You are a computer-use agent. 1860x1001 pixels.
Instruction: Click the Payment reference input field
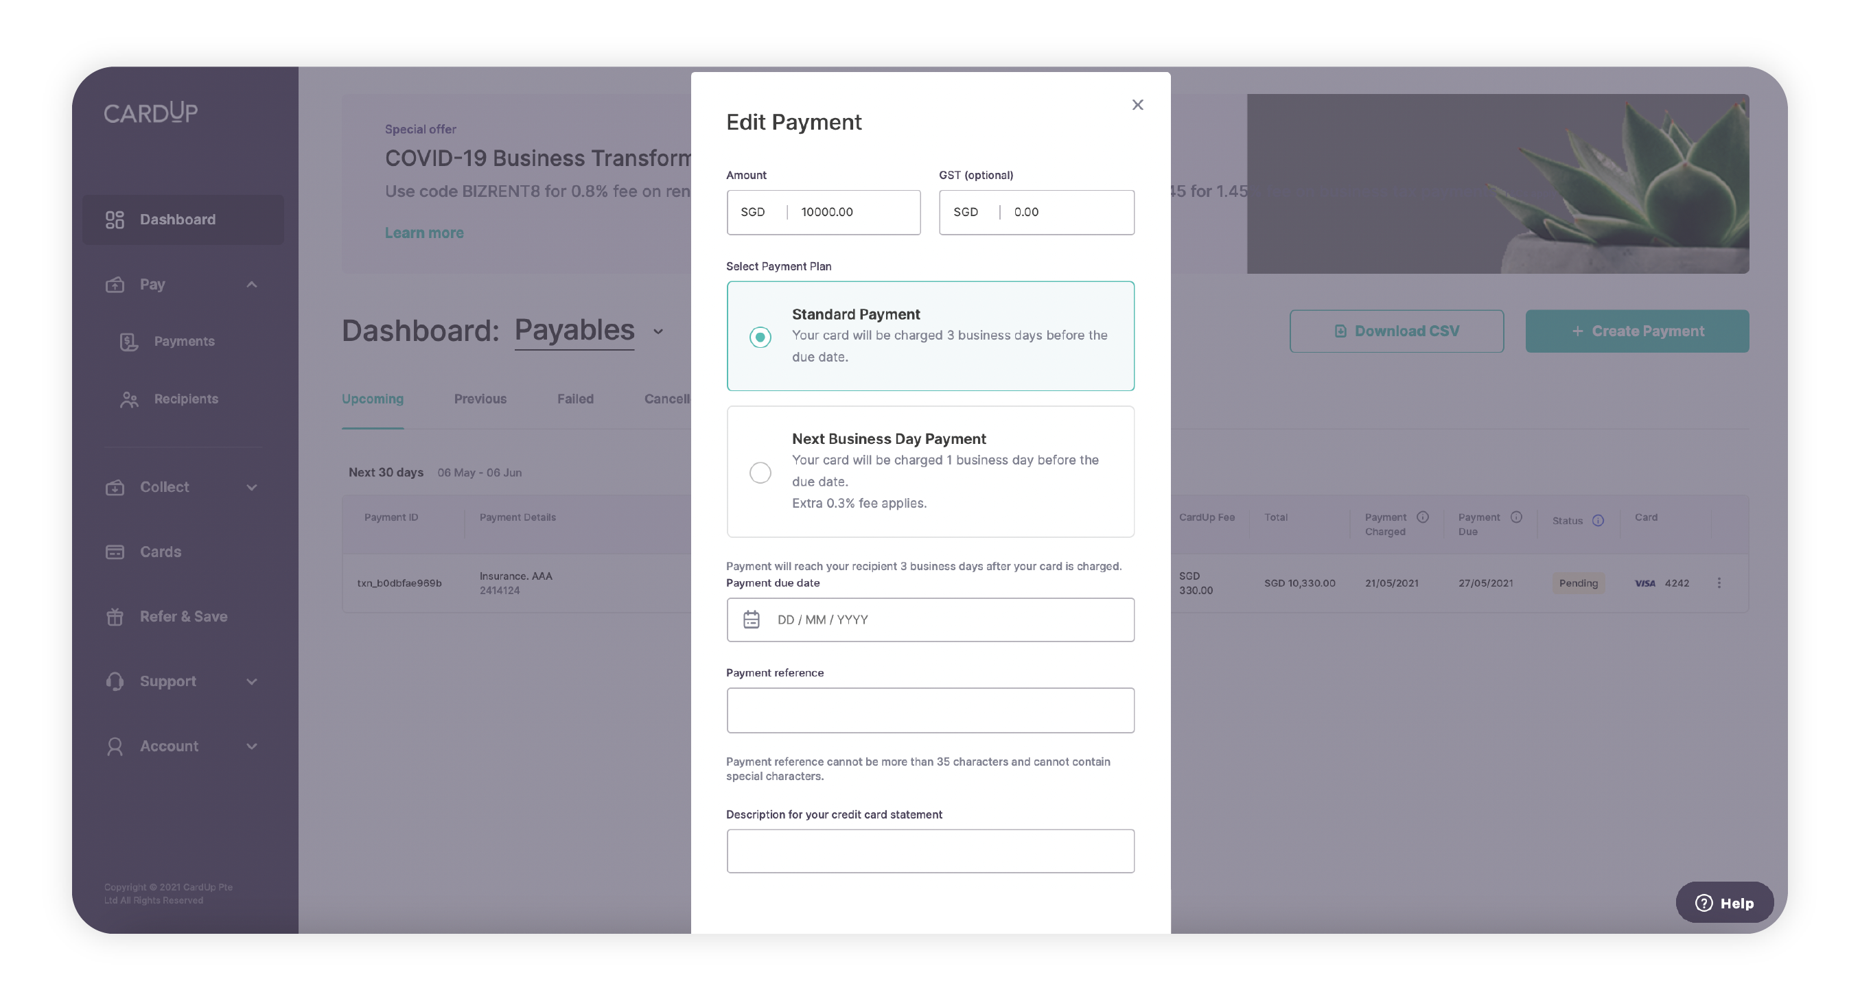[929, 711]
